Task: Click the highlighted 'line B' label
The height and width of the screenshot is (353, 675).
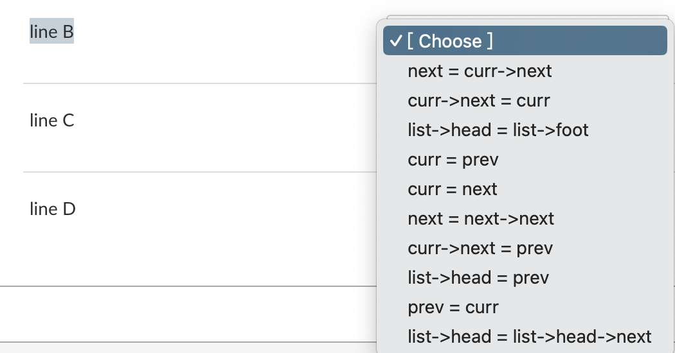Action: [51, 31]
